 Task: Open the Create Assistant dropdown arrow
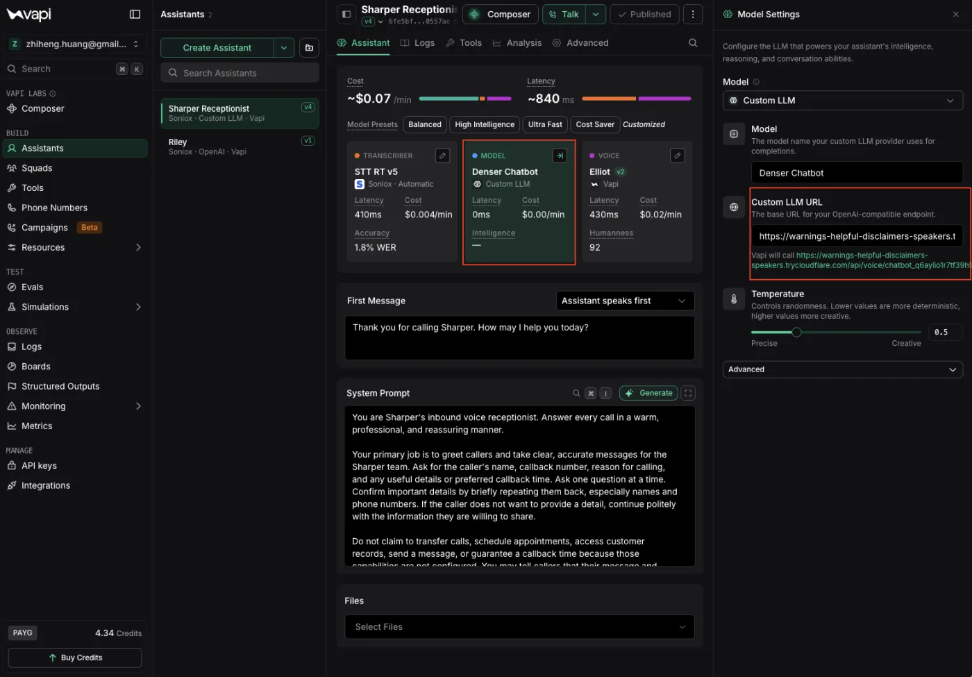coord(284,47)
